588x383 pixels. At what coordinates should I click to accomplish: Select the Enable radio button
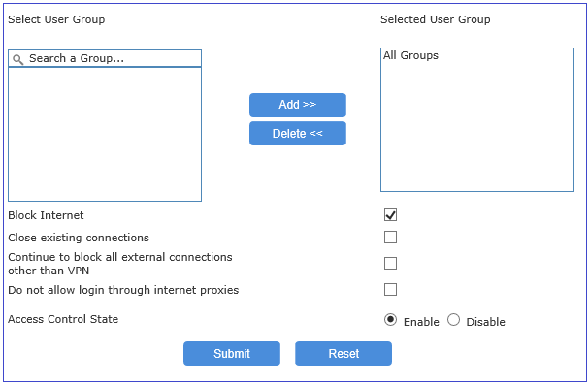click(x=390, y=320)
